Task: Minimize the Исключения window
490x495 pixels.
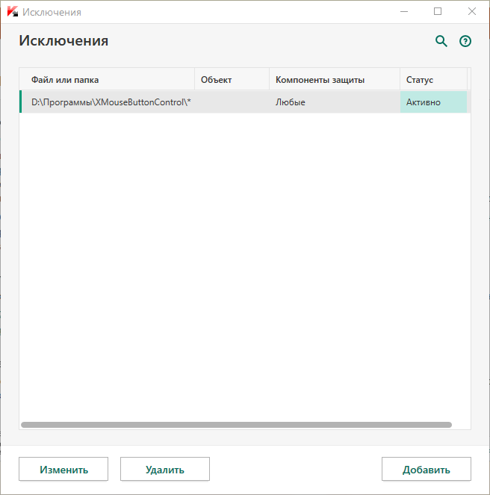Action: (404, 12)
